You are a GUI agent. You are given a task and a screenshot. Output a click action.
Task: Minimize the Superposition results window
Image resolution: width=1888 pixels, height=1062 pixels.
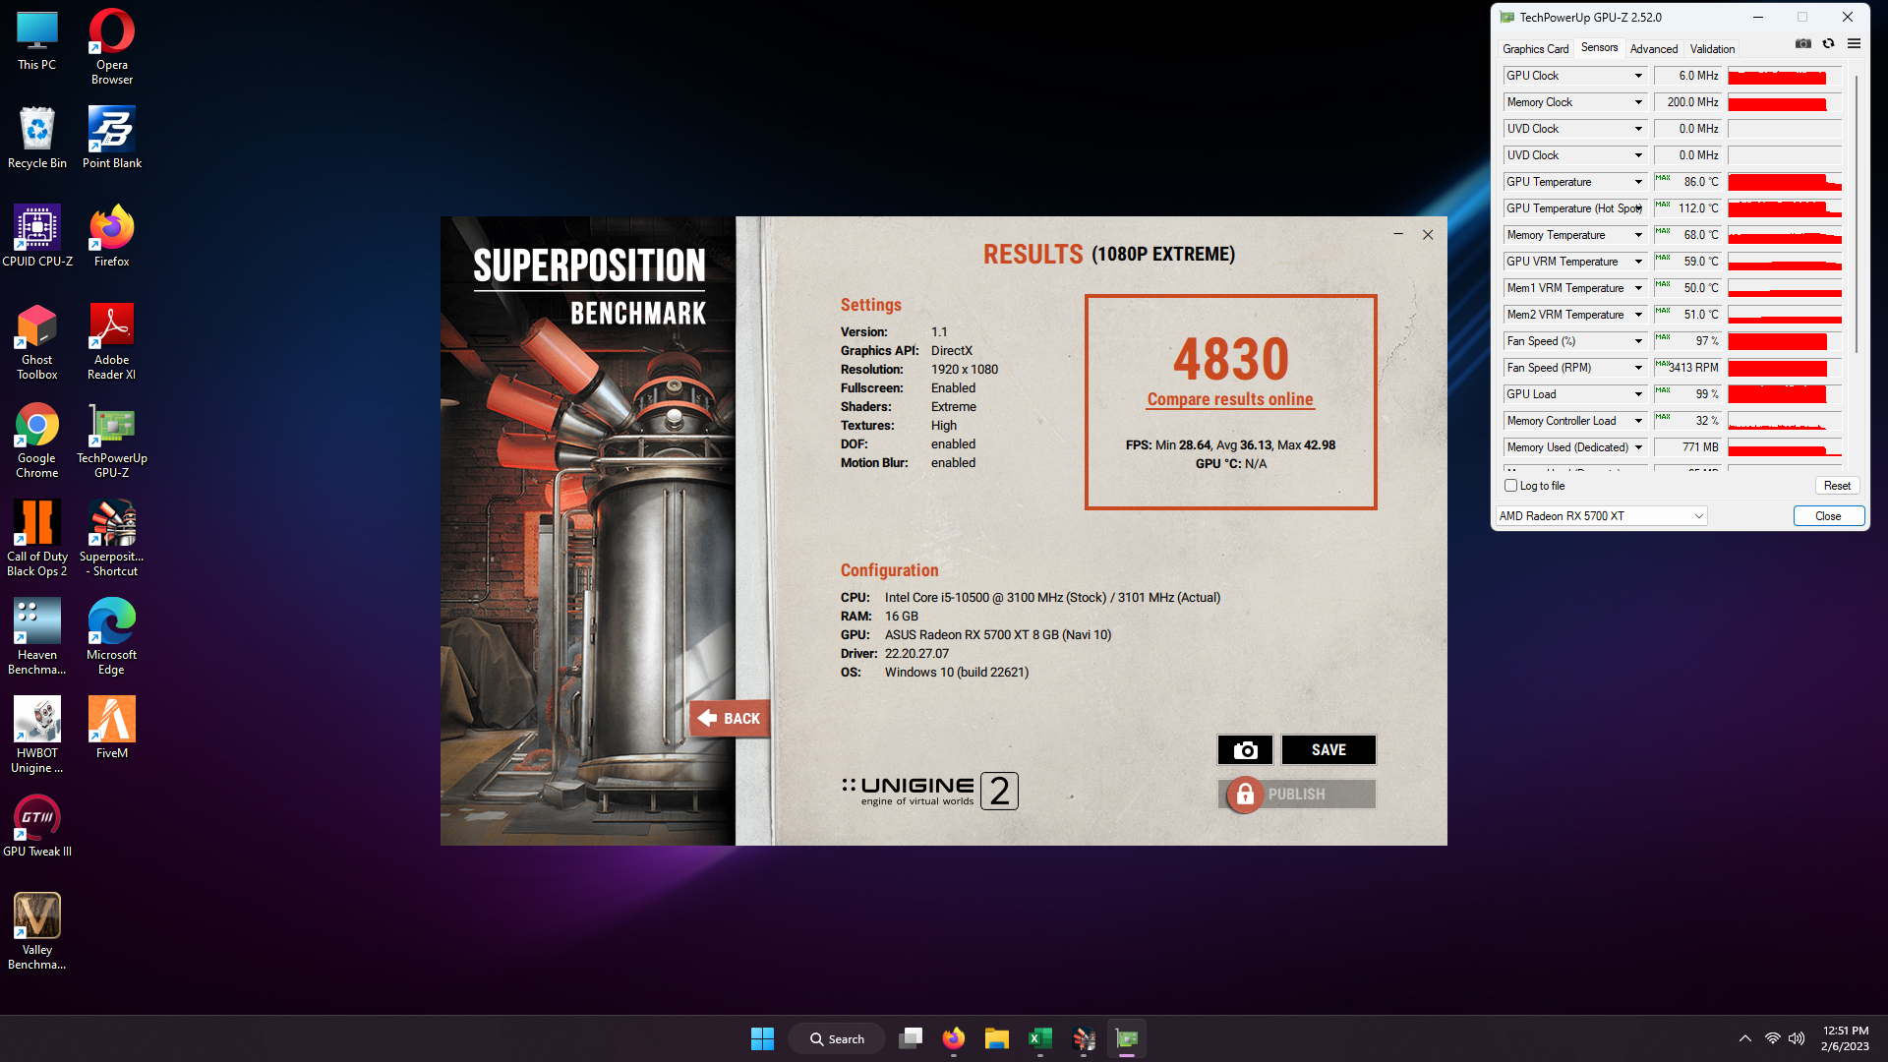[1397, 234]
